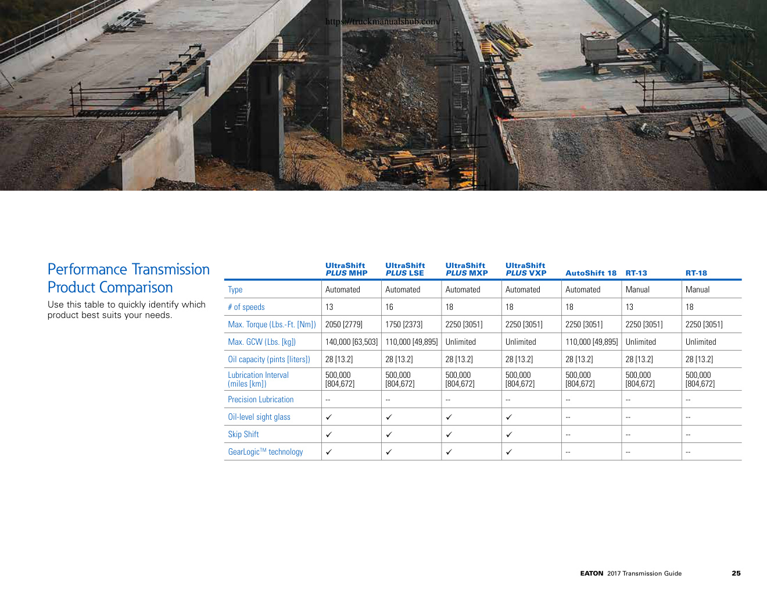Click the 'Automated' type cell under AutoShift 18
The height and width of the screenshot is (593, 767).
[x=583, y=290]
